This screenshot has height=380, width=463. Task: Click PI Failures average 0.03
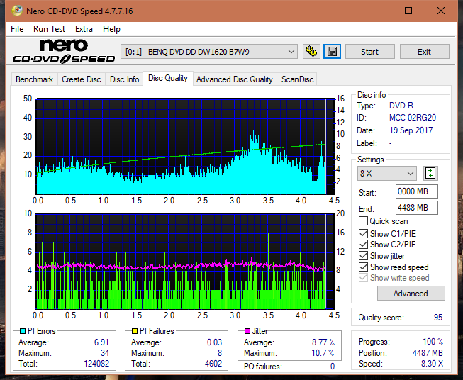(214, 342)
